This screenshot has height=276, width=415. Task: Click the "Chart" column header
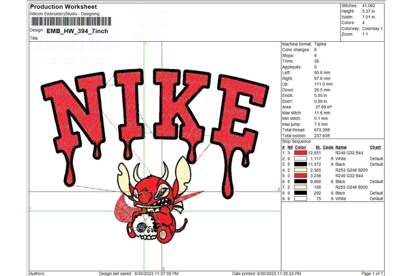(x=375, y=147)
